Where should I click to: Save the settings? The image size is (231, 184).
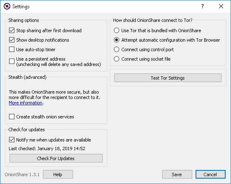pyautogui.click(x=177, y=175)
